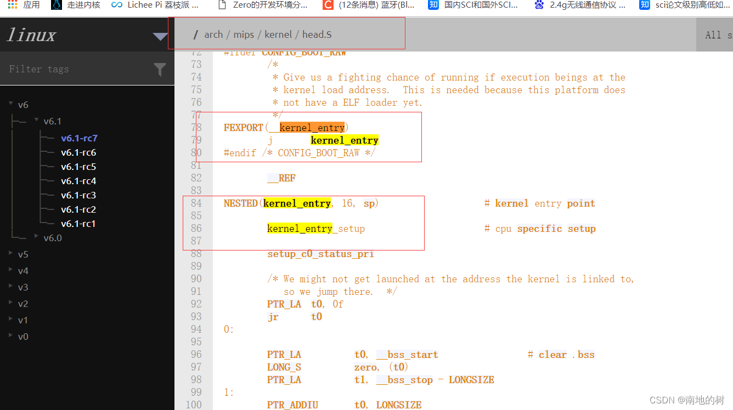Open the (12条消息) 蓝牙 bookmark
Screen dimensions: 733x410
click(x=369, y=5)
